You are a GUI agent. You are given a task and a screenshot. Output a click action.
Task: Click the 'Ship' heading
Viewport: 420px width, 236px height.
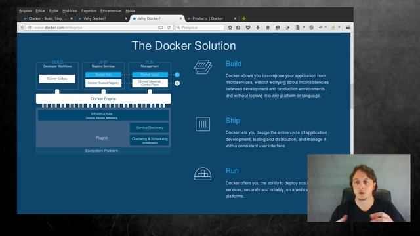[x=233, y=121]
